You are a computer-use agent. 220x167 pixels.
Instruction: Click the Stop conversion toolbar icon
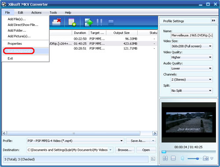(111, 22)
